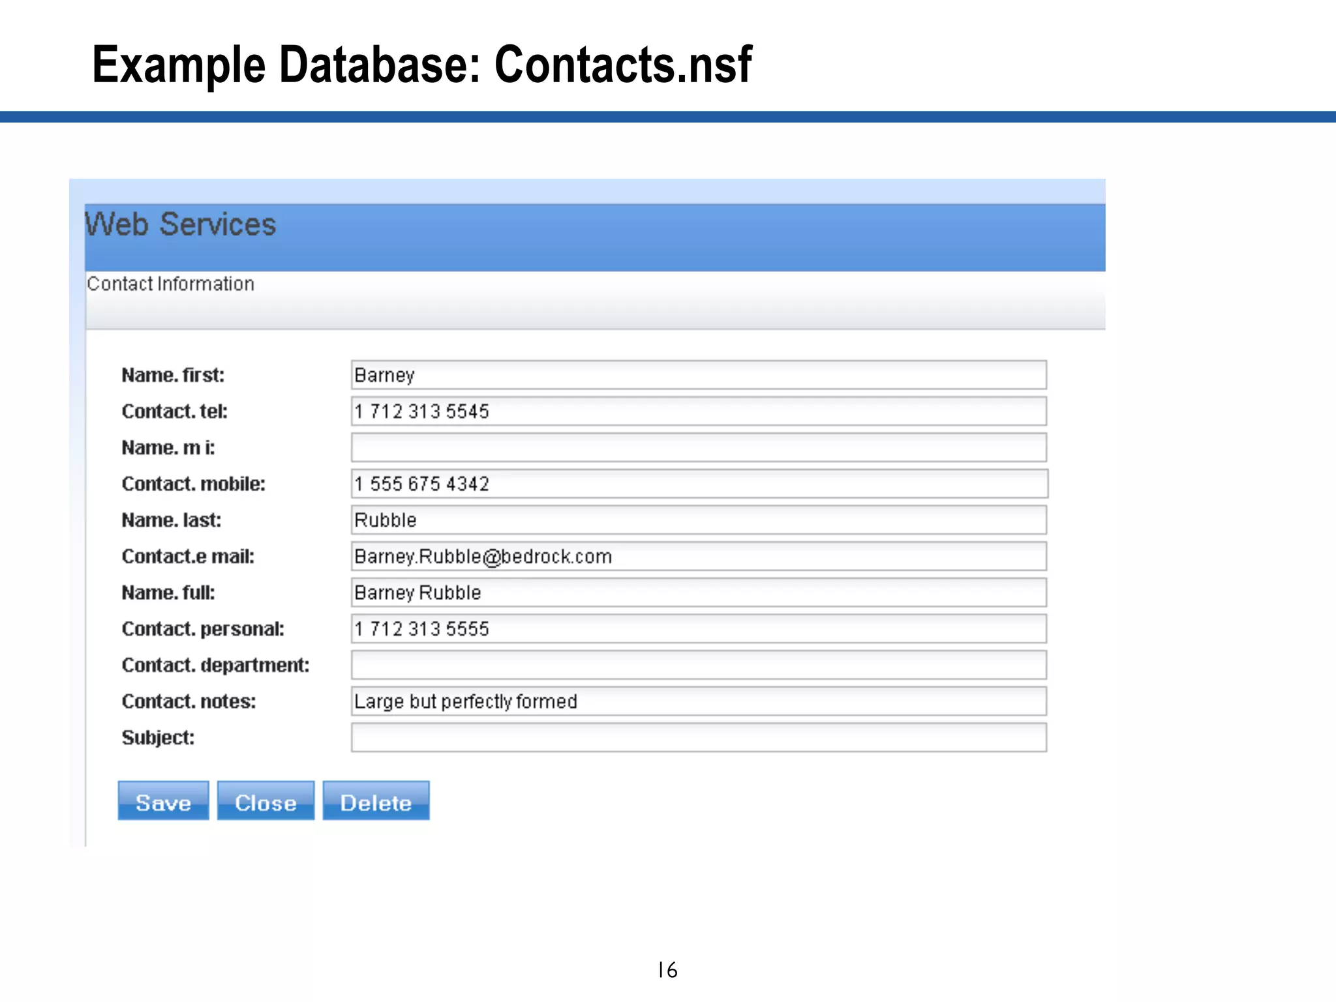Click the Save button
The height and width of the screenshot is (1002, 1336).
[163, 800]
